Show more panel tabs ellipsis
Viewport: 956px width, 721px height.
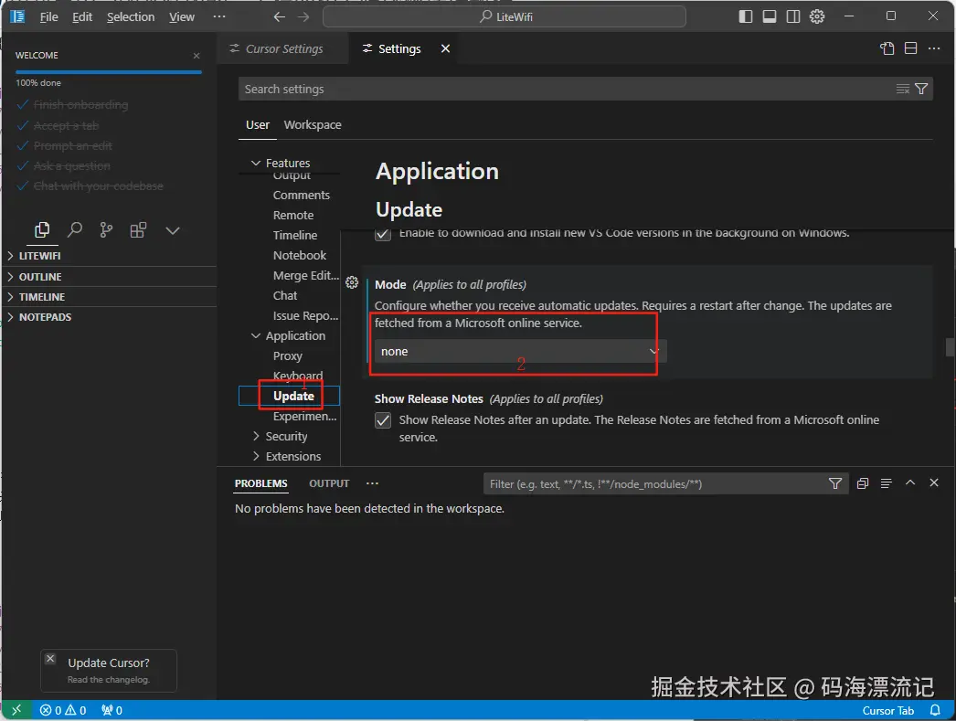pos(372,483)
